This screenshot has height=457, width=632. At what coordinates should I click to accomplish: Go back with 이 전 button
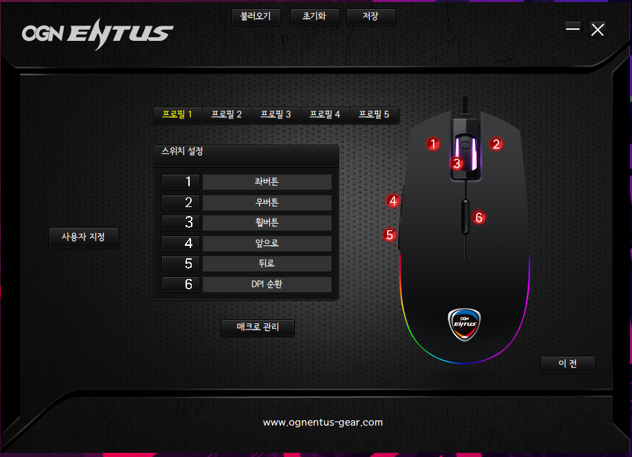tap(568, 364)
